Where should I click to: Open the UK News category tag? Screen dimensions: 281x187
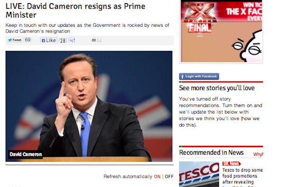(231, 163)
